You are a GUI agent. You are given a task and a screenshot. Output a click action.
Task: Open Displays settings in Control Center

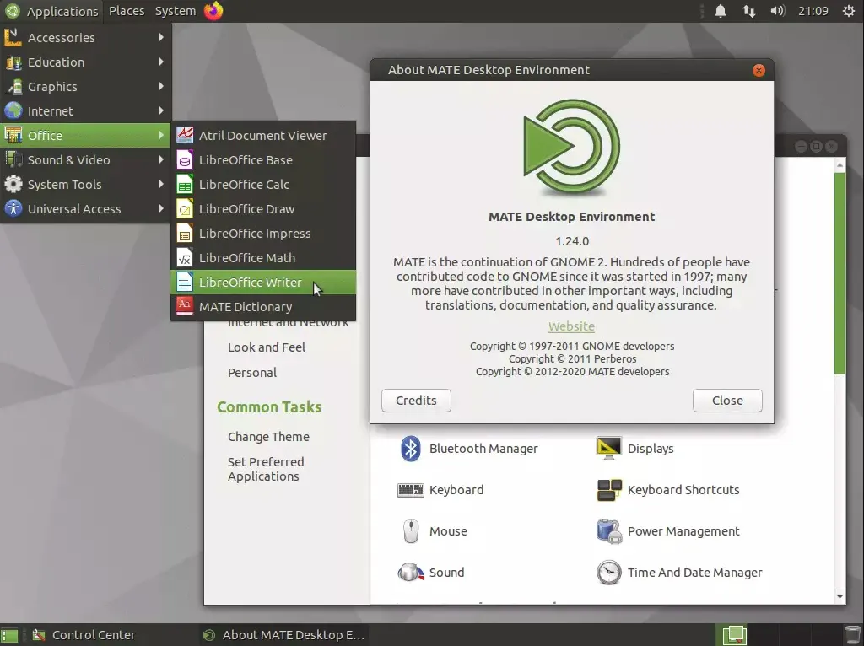pos(635,449)
